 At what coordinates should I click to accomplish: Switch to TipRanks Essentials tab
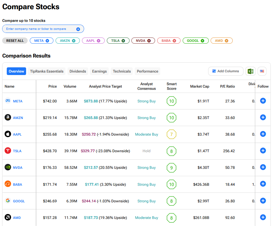pos(47,71)
